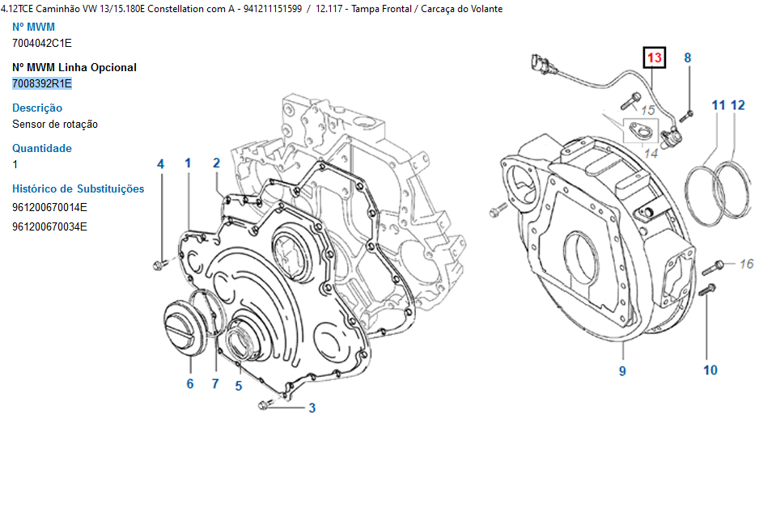Select part callout number 12
The height and width of the screenshot is (512, 759).
pos(737,105)
